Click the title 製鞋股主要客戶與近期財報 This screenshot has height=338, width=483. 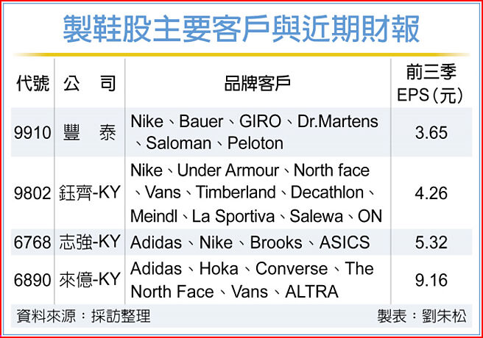coord(241,30)
